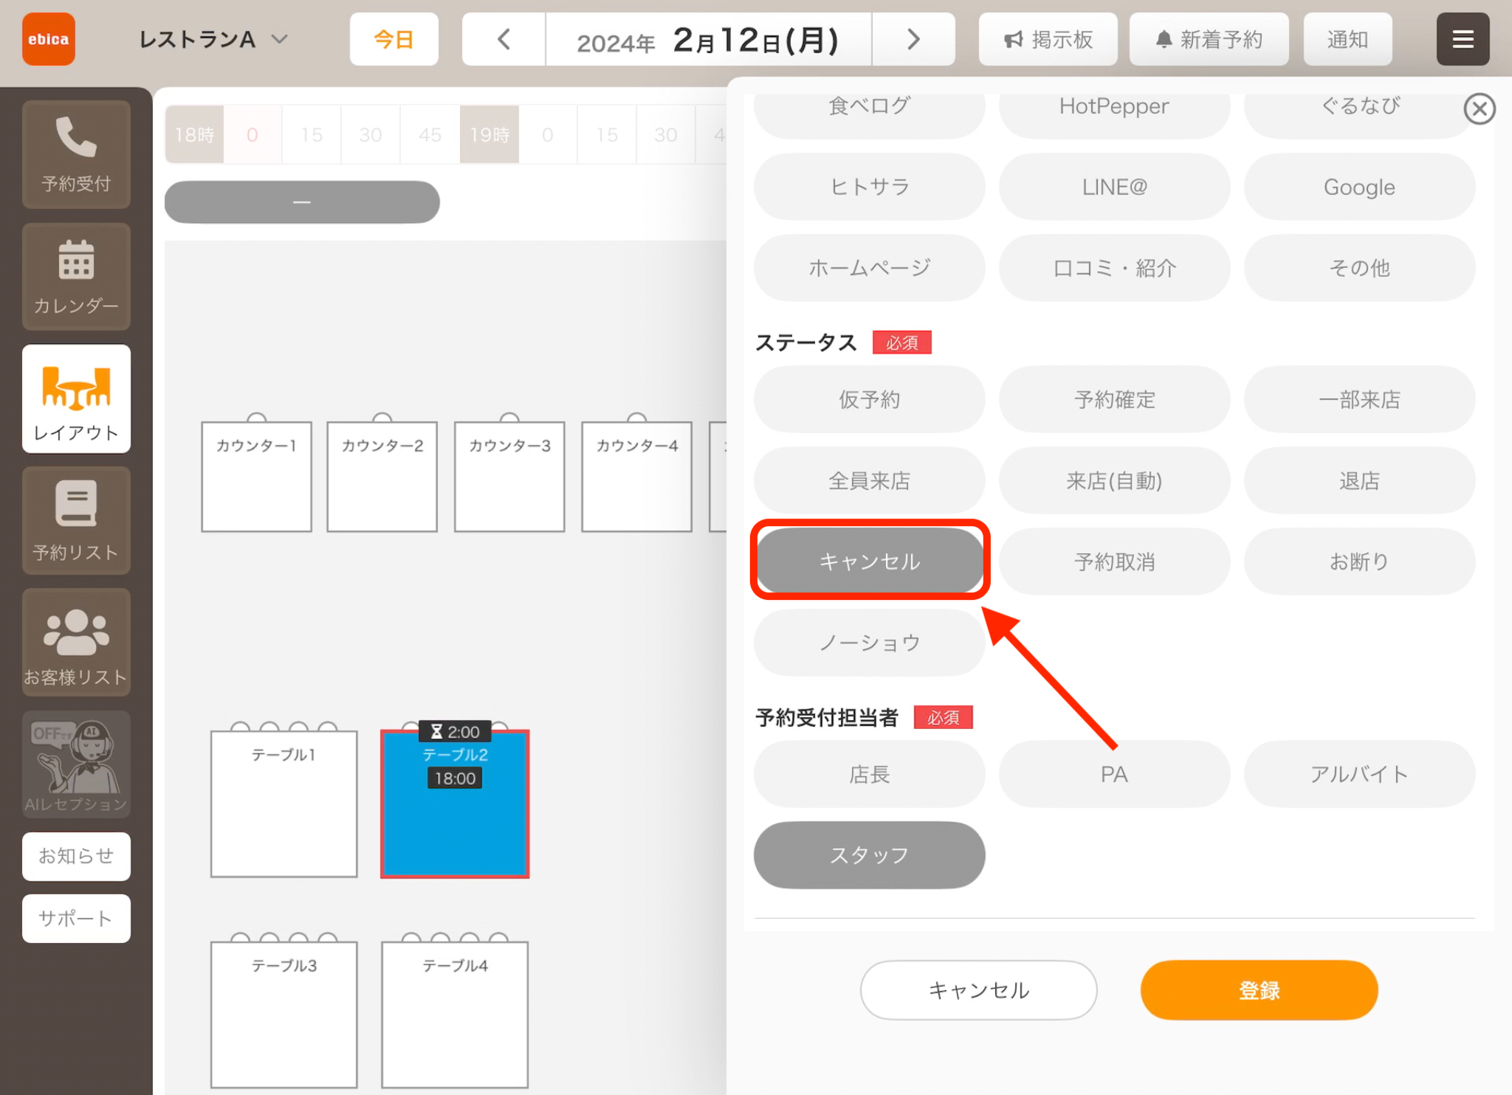The width and height of the screenshot is (1512, 1095).
Task: Set status to 退店
Action: click(1359, 480)
